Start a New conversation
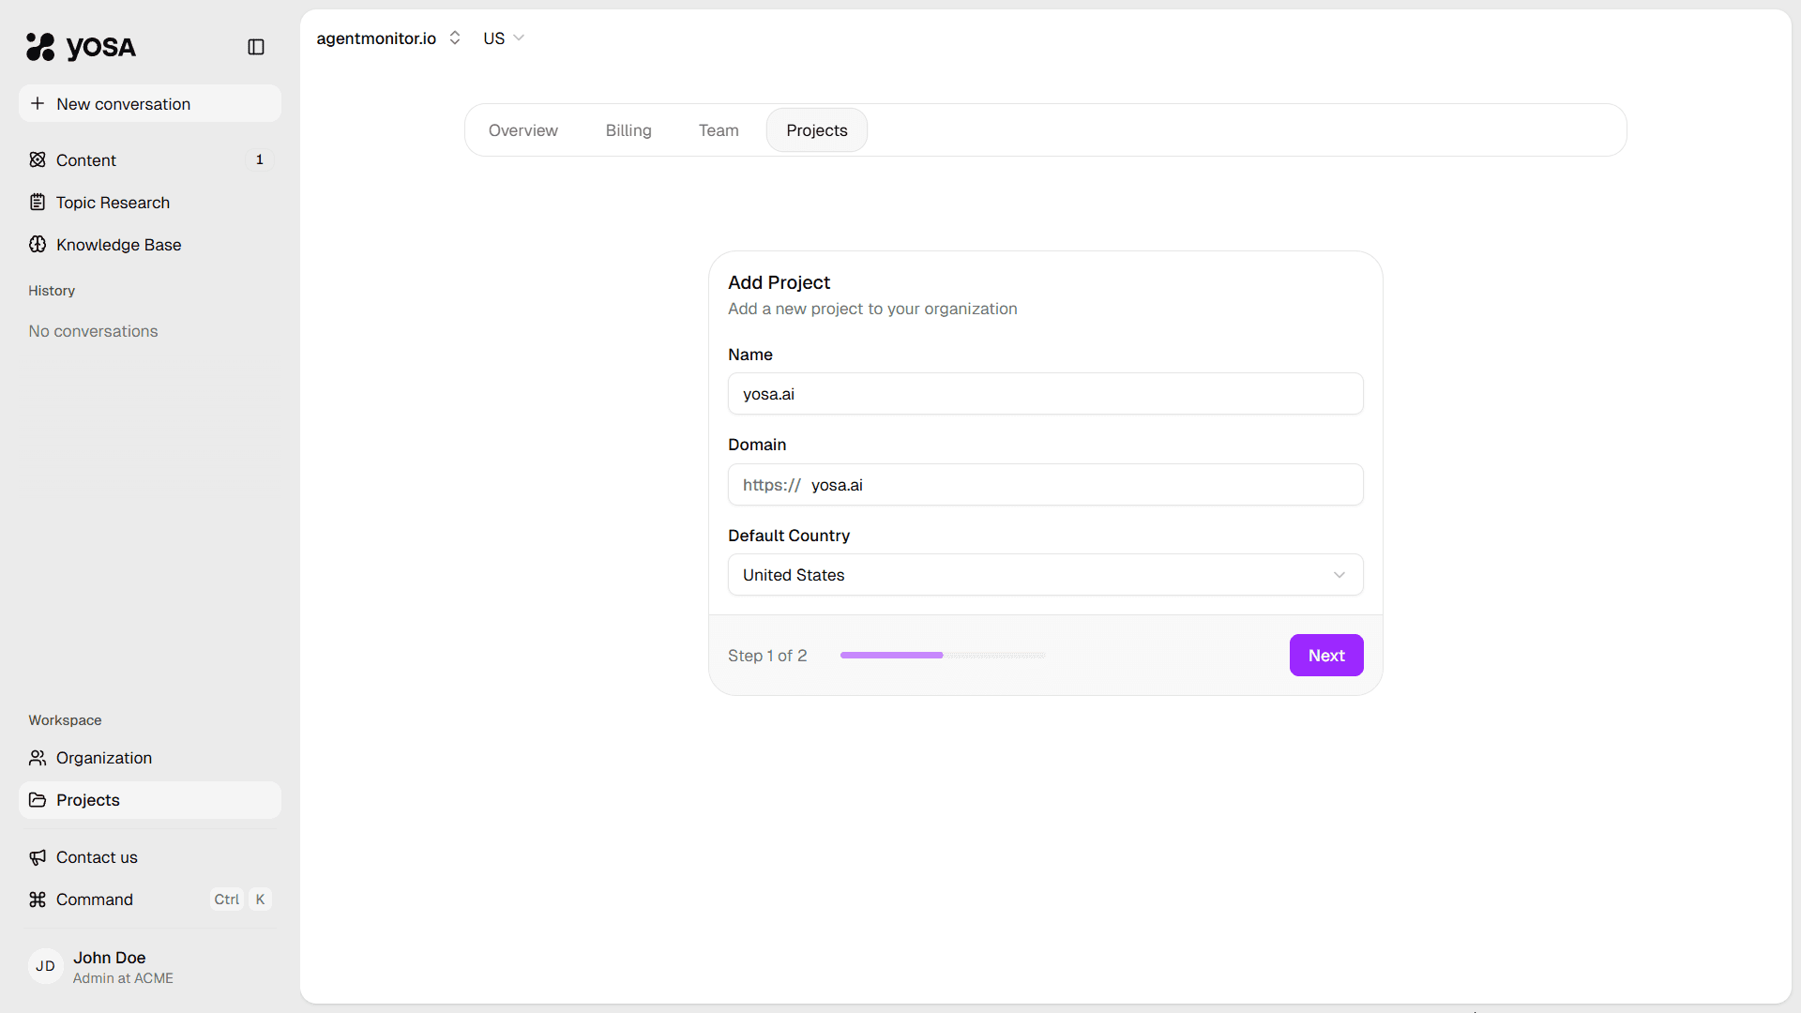The image size is (1801, 1013). (x=149, y=103)
